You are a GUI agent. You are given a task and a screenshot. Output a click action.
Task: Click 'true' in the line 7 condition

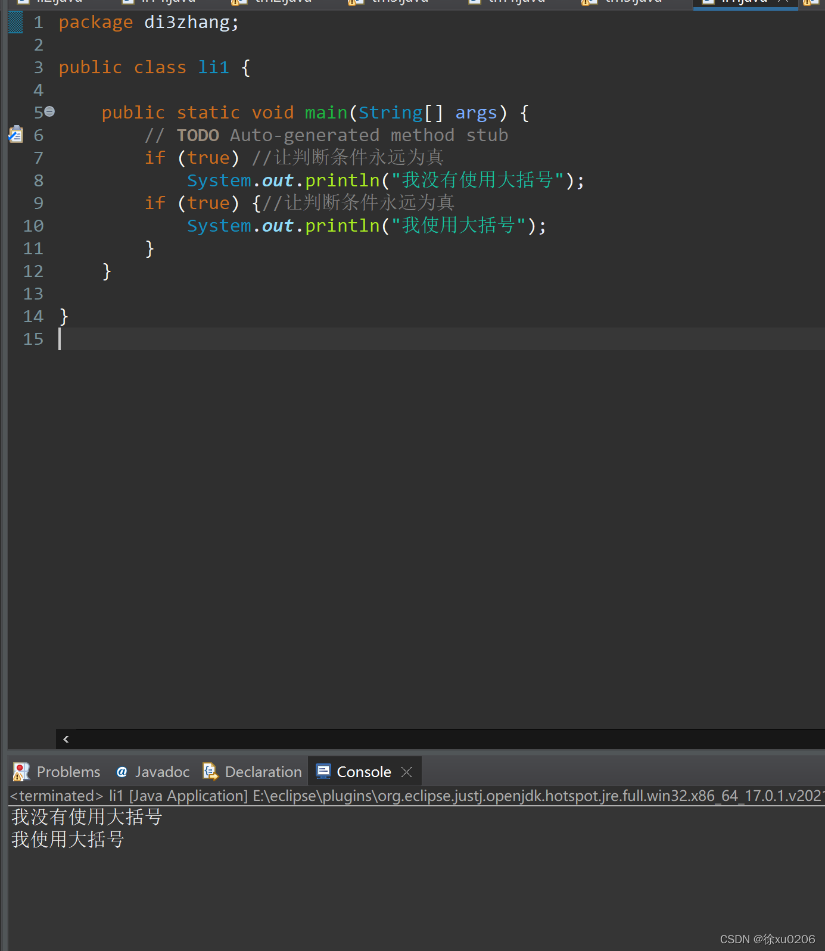click(x=208, y=158)
